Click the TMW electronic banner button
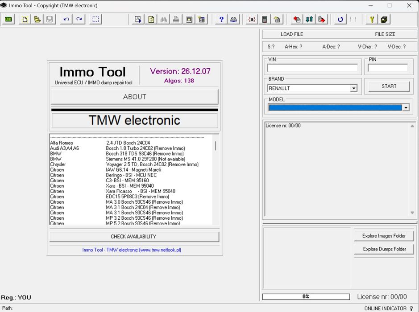The width and height of the screenshot is (419, 312). [x=135, y=120]
